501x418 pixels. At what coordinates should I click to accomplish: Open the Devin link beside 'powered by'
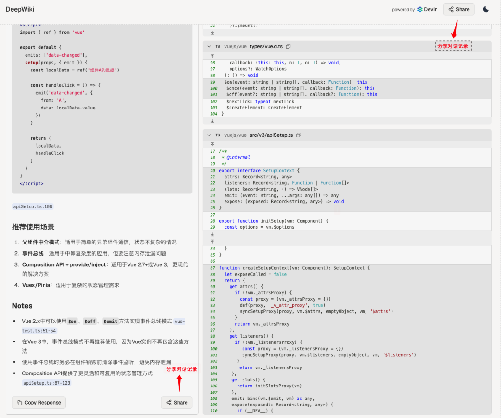(x=428, y=9)
